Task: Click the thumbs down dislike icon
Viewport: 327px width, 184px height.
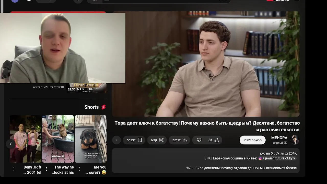Action: [x=199, y=140]
